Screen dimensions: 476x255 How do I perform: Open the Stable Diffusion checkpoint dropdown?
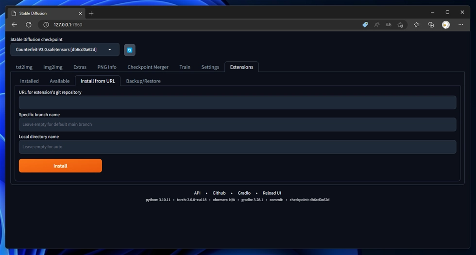(x=65, y=50)
